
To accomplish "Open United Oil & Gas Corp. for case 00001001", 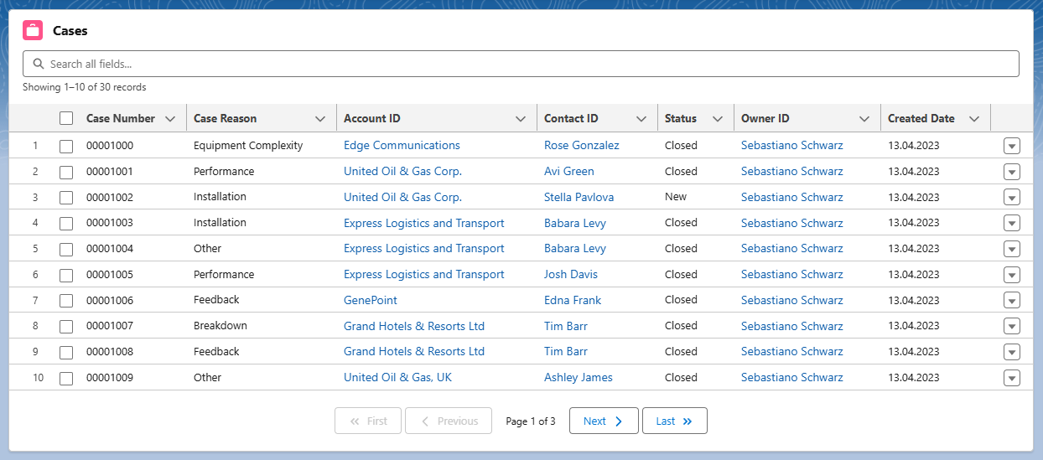I will 402,171.
